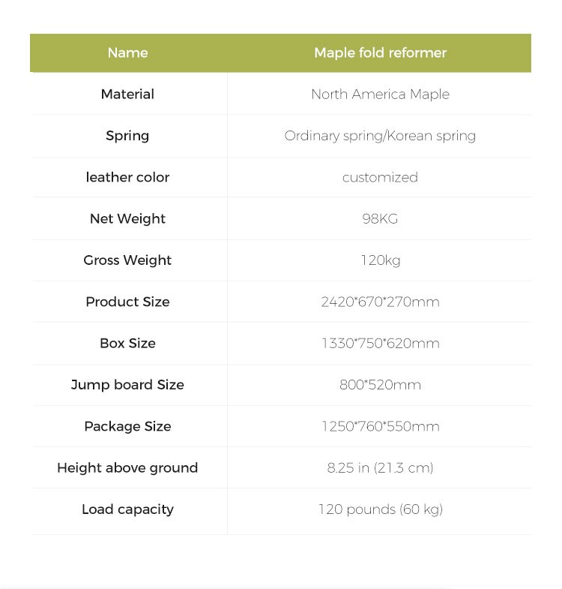This screenshot has width=562, height=589.
Task: Select the 'leather color' label
Action: click(127, 177)
